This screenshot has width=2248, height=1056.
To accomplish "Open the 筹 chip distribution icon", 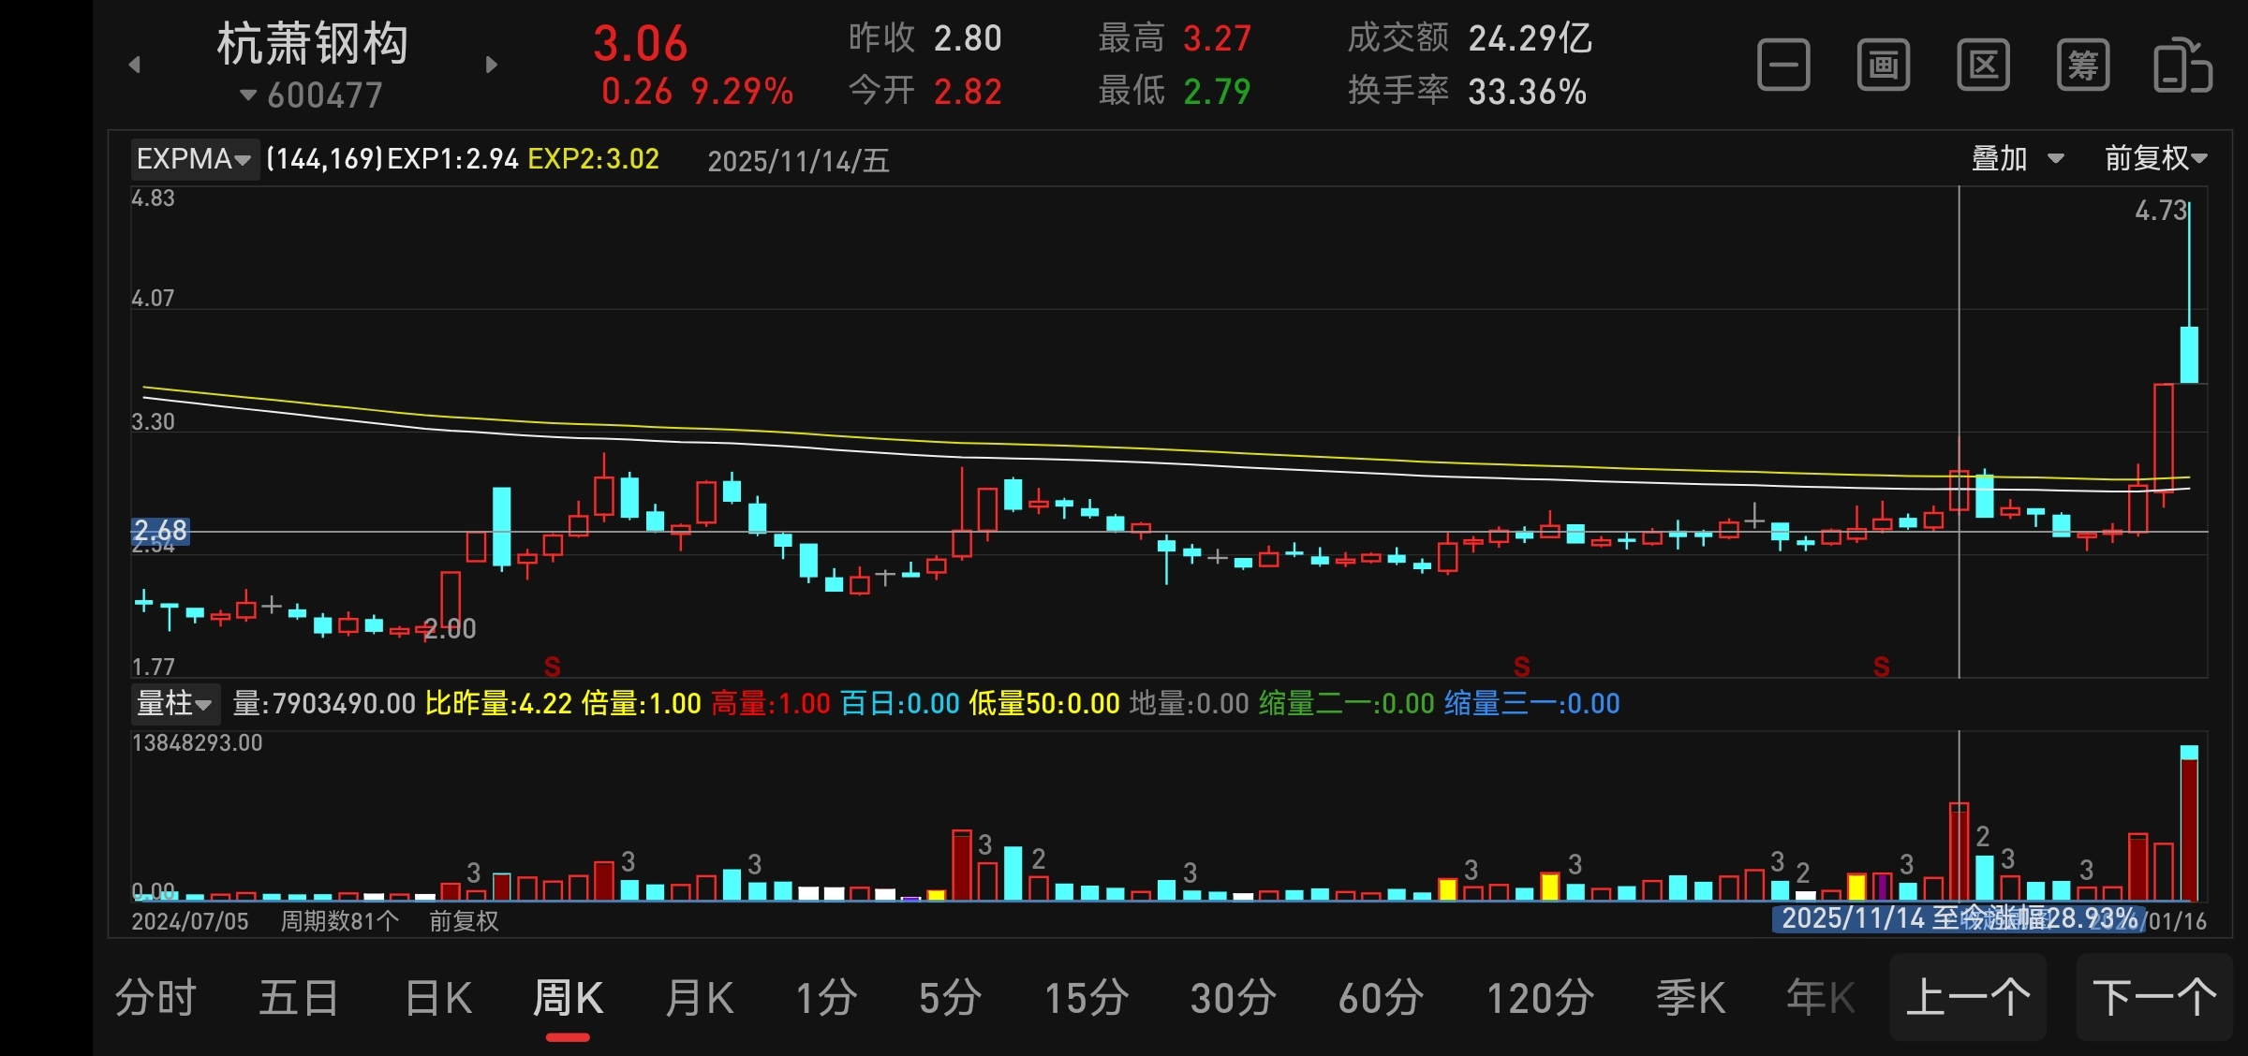I will click(x=2082, y=66).
